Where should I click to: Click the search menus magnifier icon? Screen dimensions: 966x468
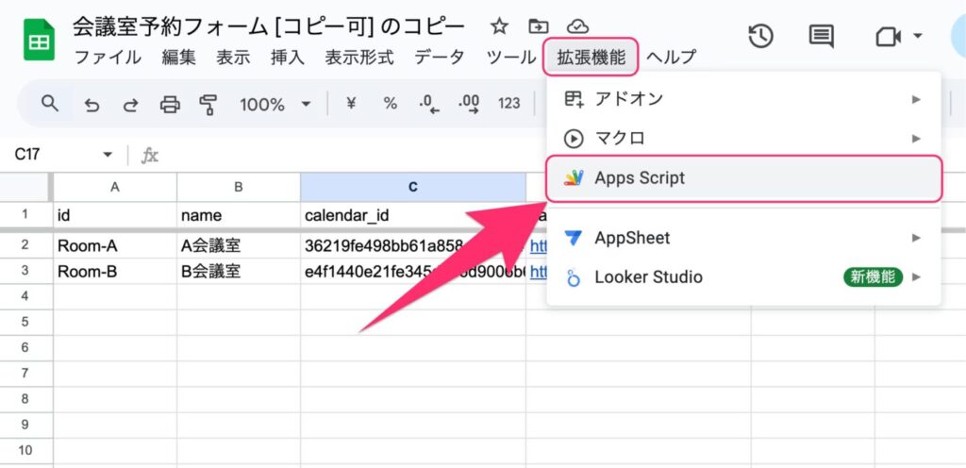click(x=49, y=103)
